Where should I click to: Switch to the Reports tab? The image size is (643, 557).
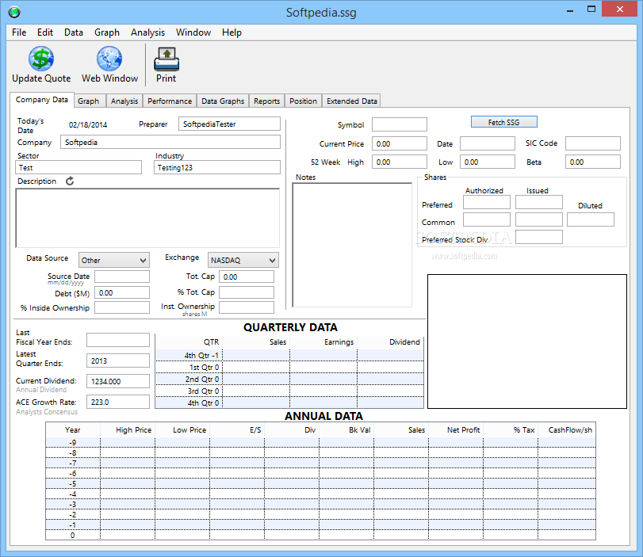[x=266, y=101]
